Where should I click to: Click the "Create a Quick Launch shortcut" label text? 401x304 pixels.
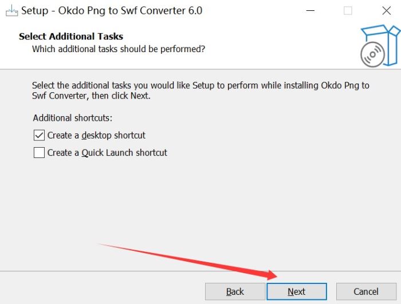pos(107,153)
